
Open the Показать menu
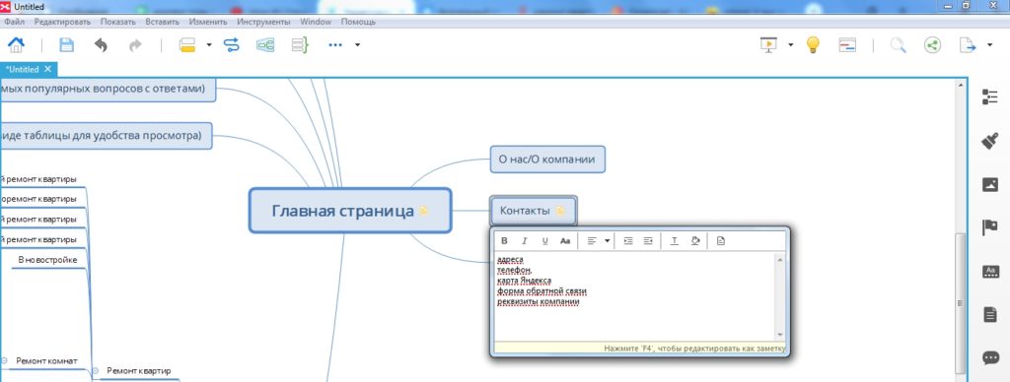pos(118,22)
